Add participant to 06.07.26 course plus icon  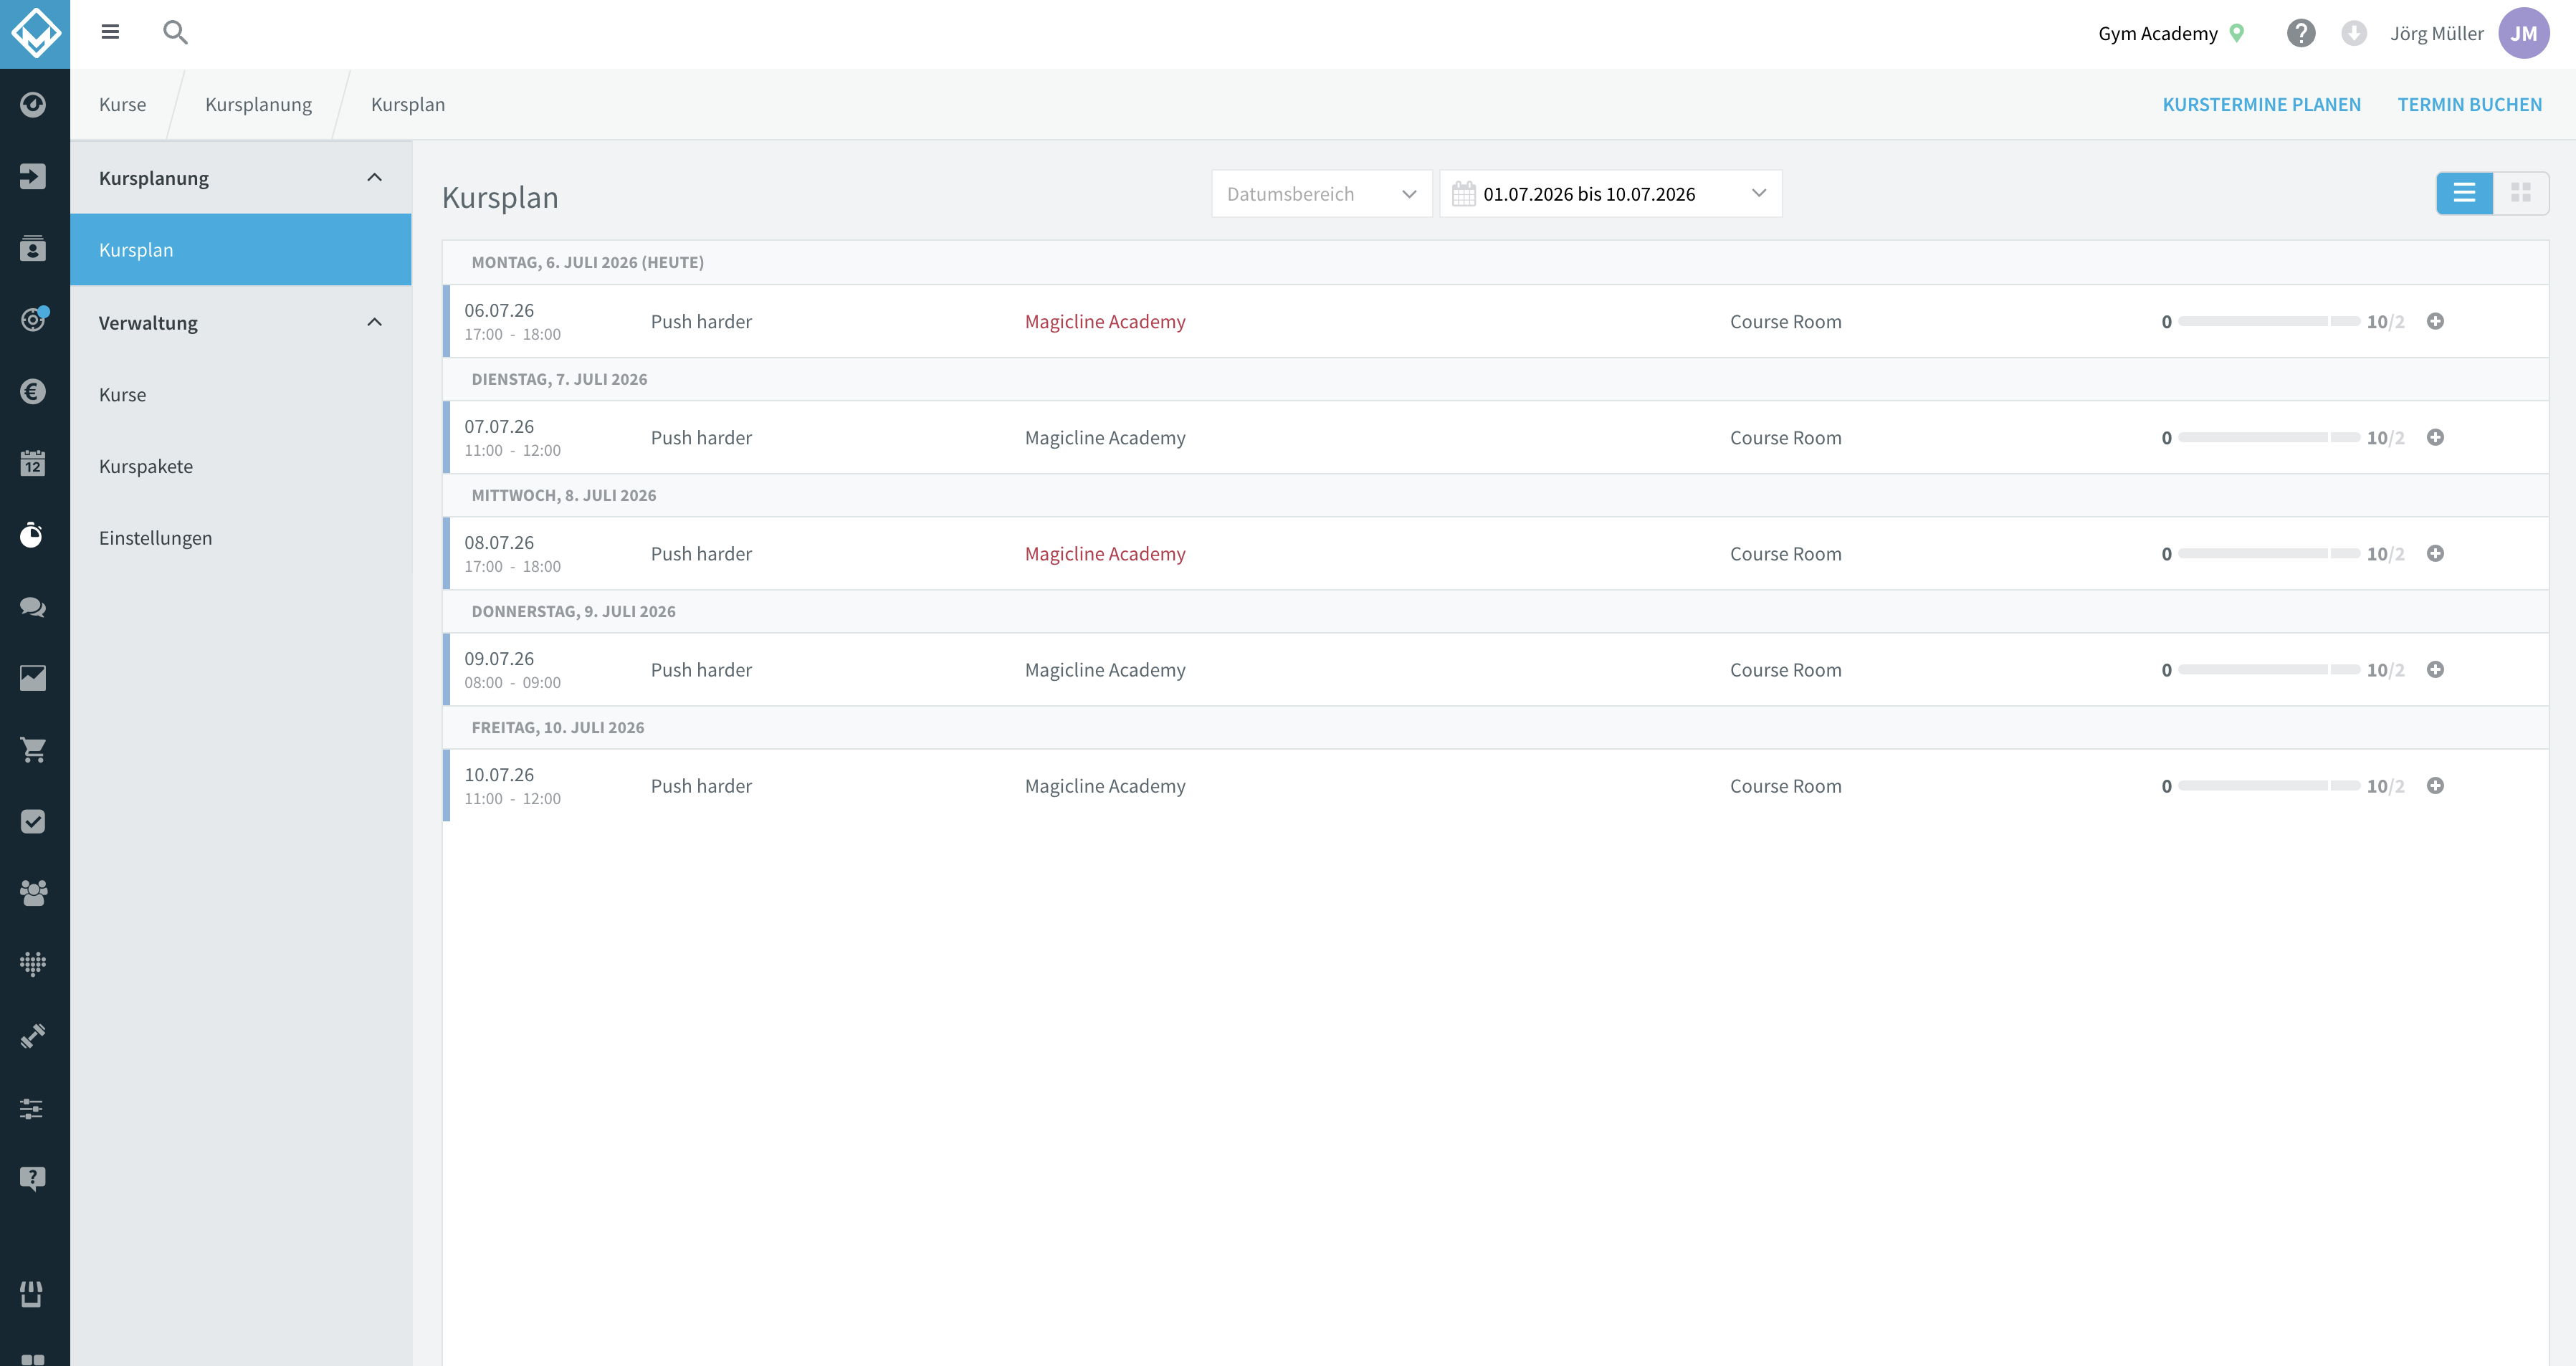pyautogui.click(x=2435, y=321)
